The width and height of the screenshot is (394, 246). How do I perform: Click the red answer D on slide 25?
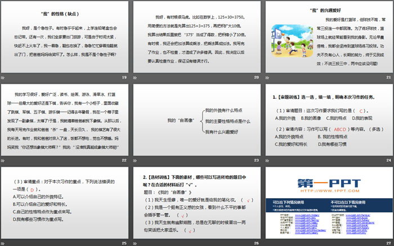32,189
